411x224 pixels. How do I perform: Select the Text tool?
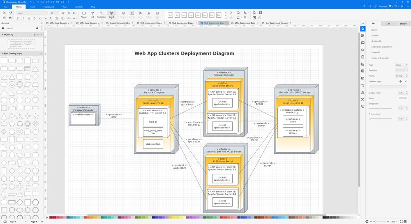coord(92,15)
